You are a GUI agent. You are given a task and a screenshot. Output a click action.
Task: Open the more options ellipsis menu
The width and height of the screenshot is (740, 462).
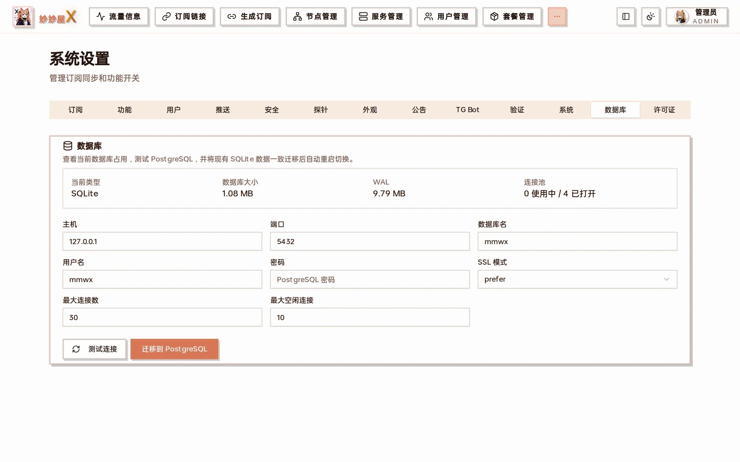(x=557, y=16)
